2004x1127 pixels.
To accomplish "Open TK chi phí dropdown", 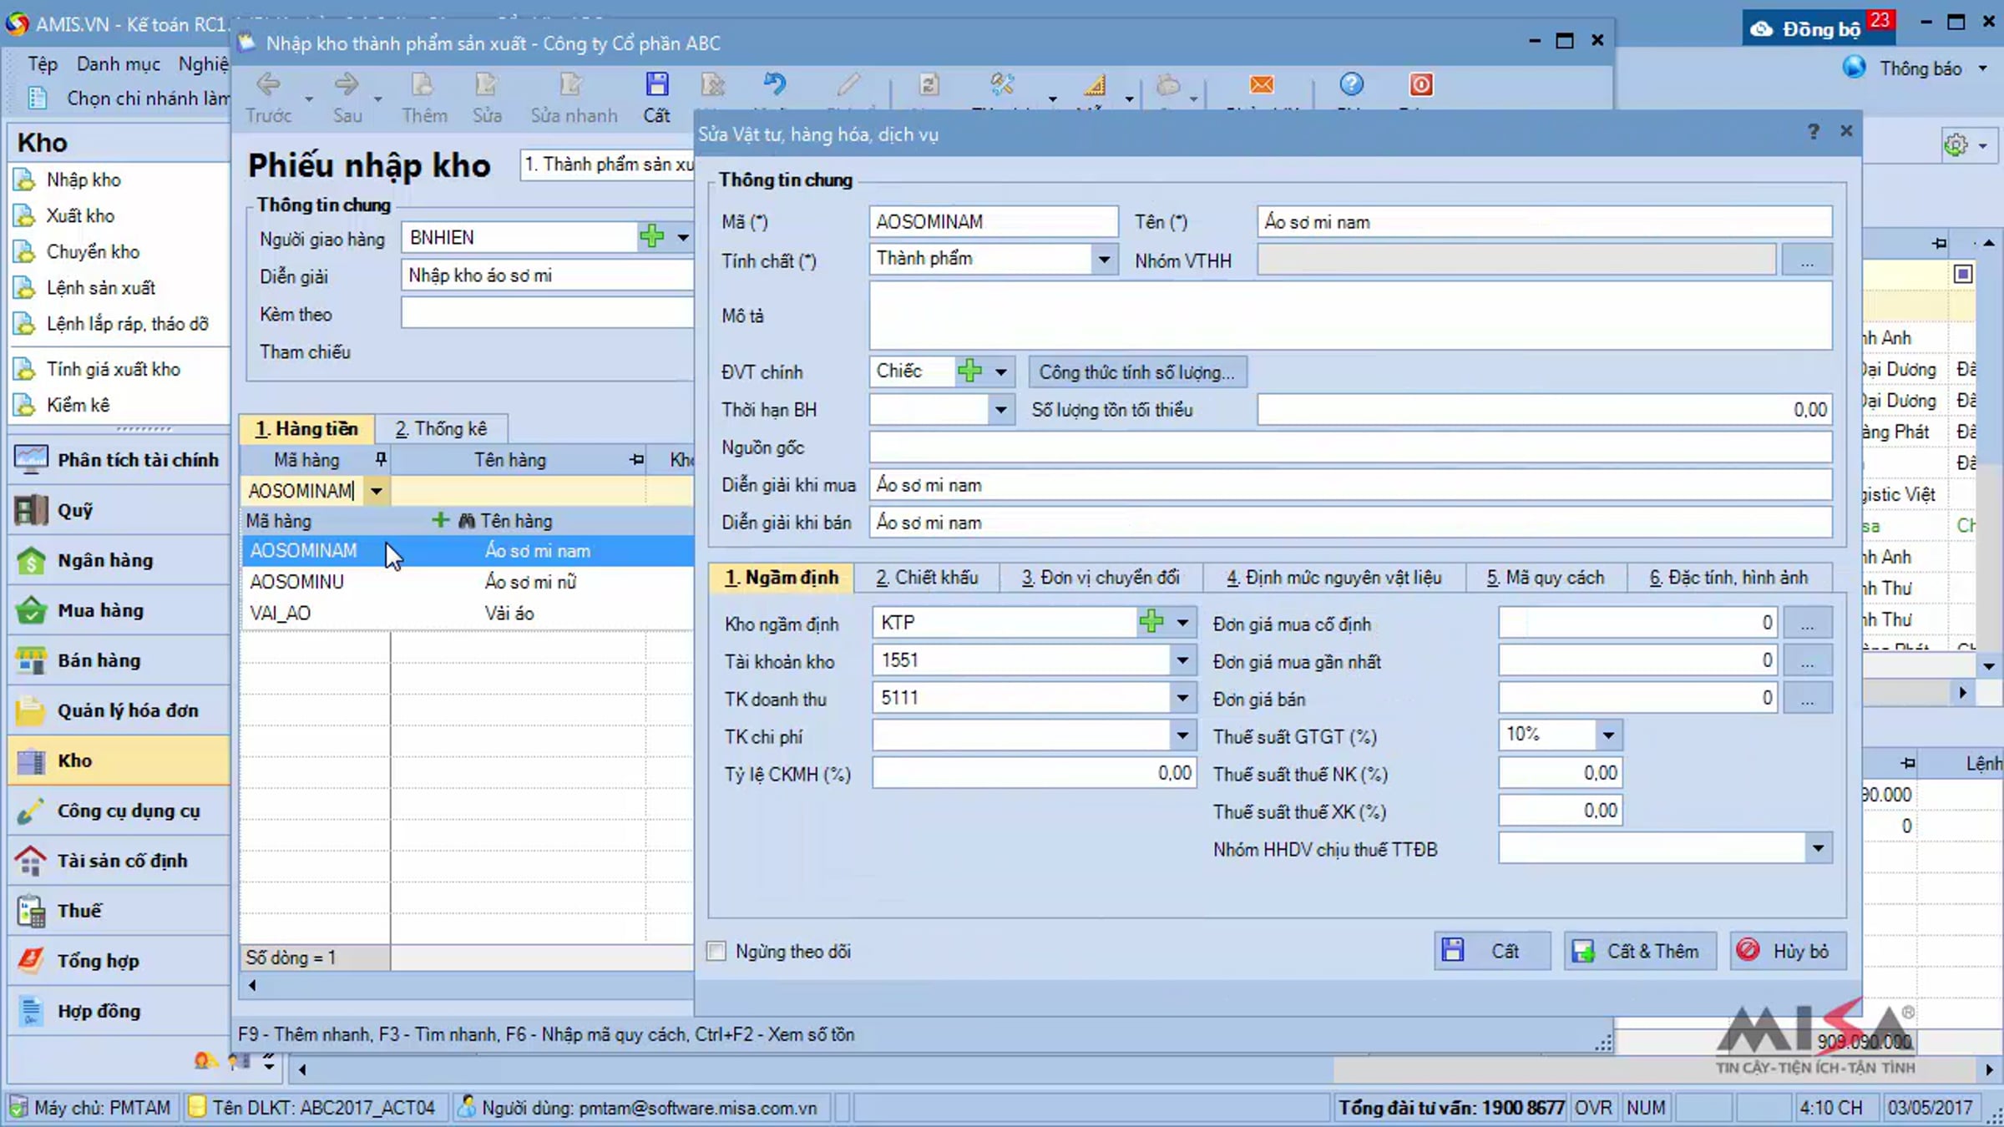I will click(1182, 735).
